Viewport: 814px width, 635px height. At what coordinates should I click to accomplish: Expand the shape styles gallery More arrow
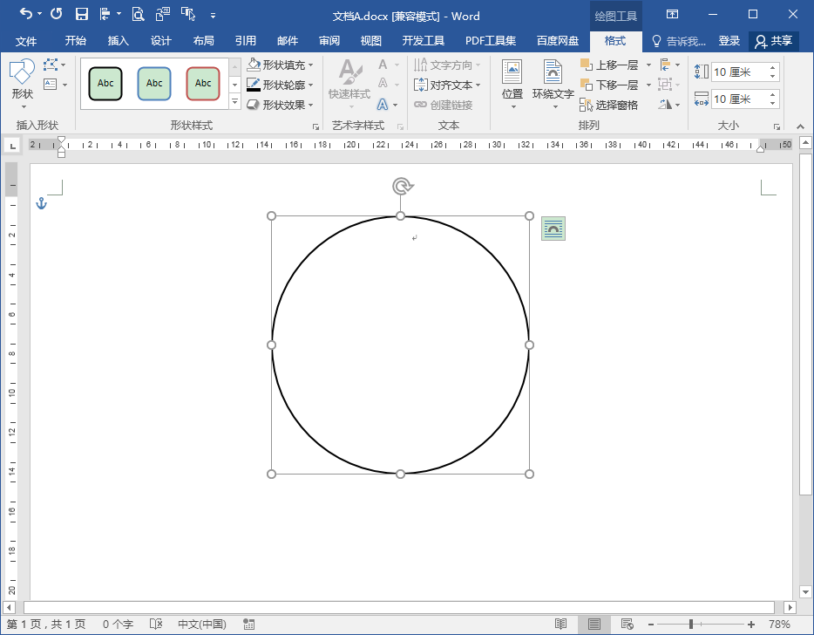(x=234, y=102)
